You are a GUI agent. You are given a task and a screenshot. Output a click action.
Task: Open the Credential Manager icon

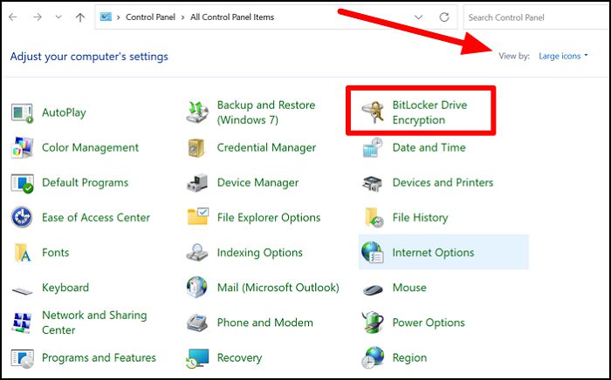[196, 147]
